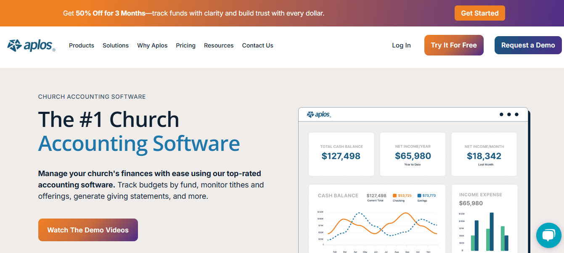564x253 pixels.
Task: Open the live chat bubble icon
Action: (549, 235)
